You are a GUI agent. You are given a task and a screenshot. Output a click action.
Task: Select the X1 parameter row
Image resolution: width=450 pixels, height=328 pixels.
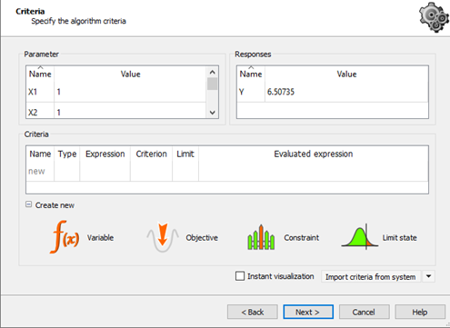116,92
